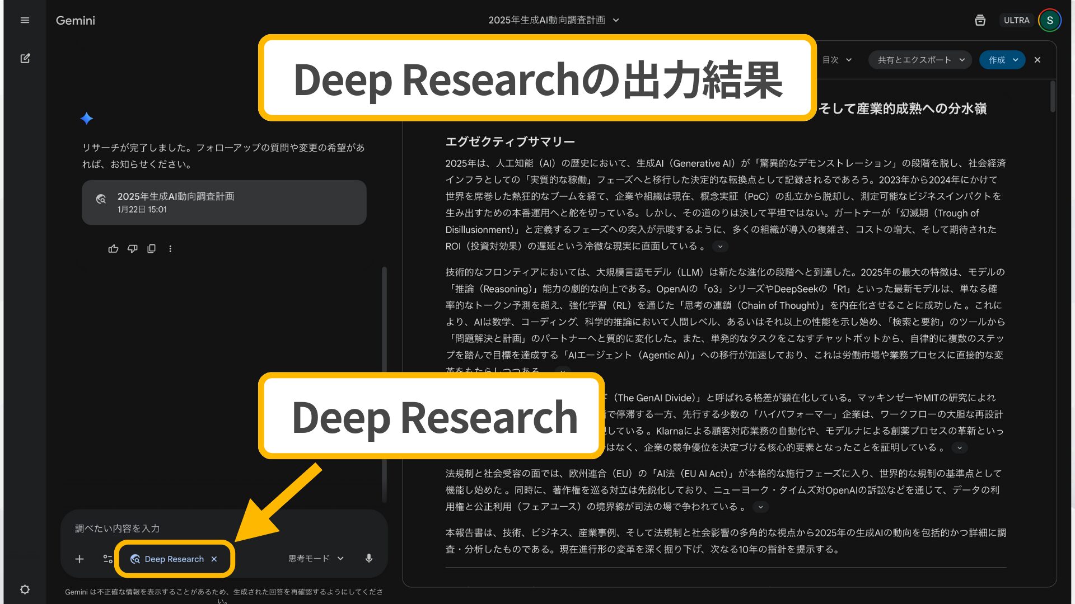Open the navigation menu
Image resolution: width=1075 pixels, height=604 pixels.
(25, 20)
